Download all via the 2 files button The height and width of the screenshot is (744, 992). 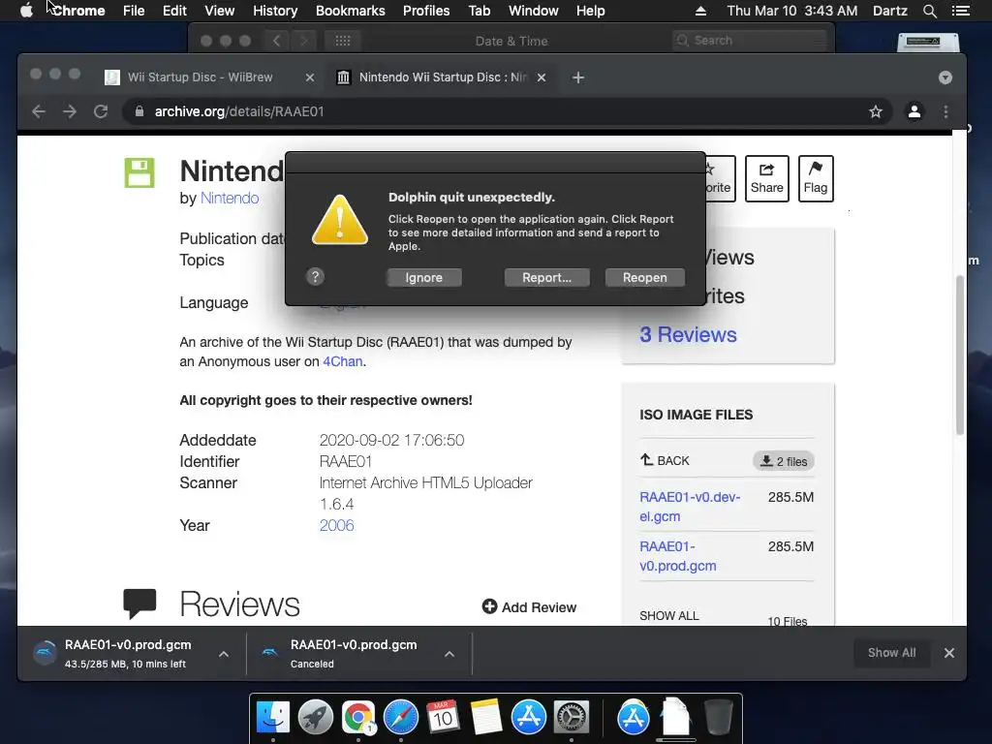pyautogui.click(x=783, y=461)
